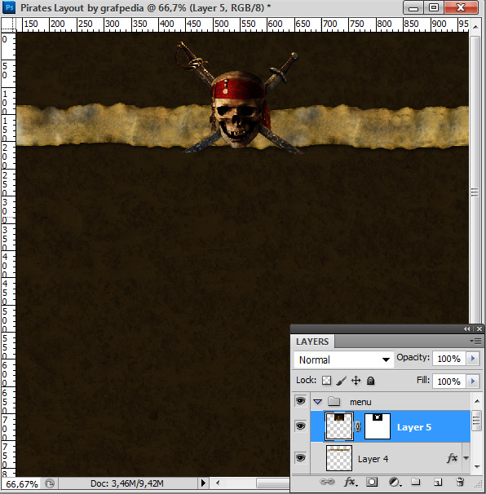Click the chain link between Layer 5 and mask
The width and height of the screenshot is (486, 494).
coord(357,426)
